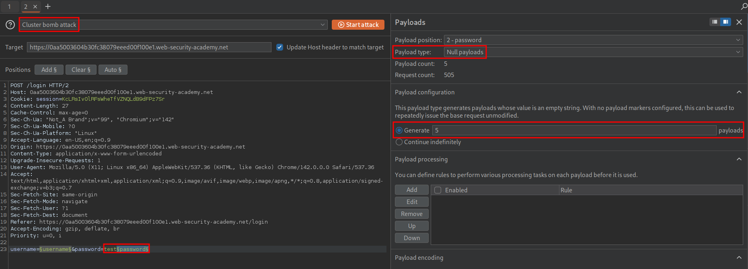Click the help question mark icon

coord(10,25)
